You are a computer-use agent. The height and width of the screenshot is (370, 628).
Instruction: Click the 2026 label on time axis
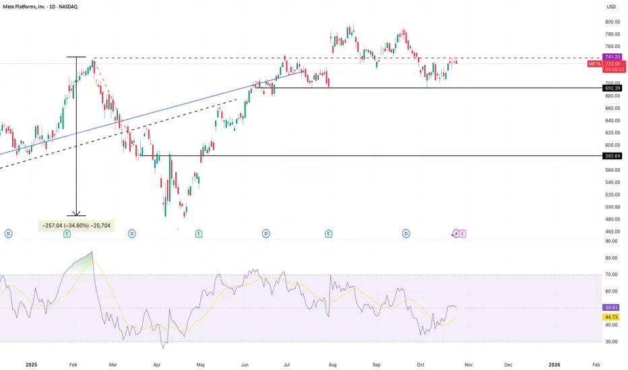tap(555, 365)
